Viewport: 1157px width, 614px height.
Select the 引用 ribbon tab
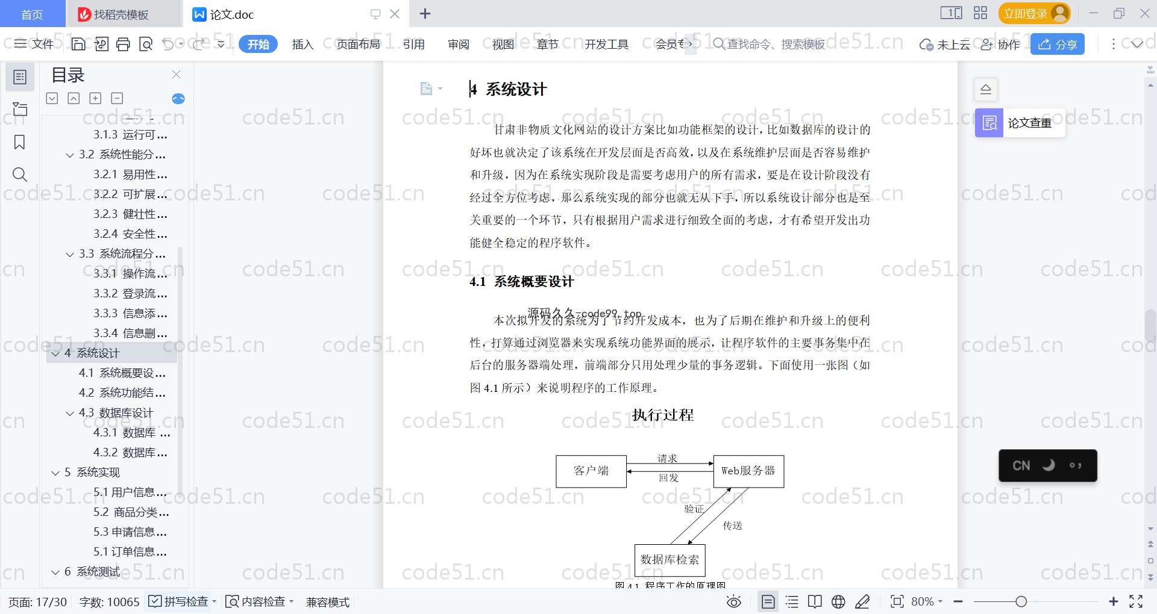[414, 44]
